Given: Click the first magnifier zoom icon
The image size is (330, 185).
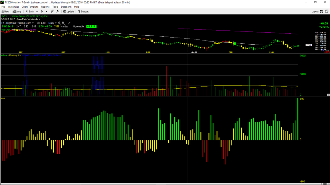Looking at the screenshot, I should coord(59,23).
